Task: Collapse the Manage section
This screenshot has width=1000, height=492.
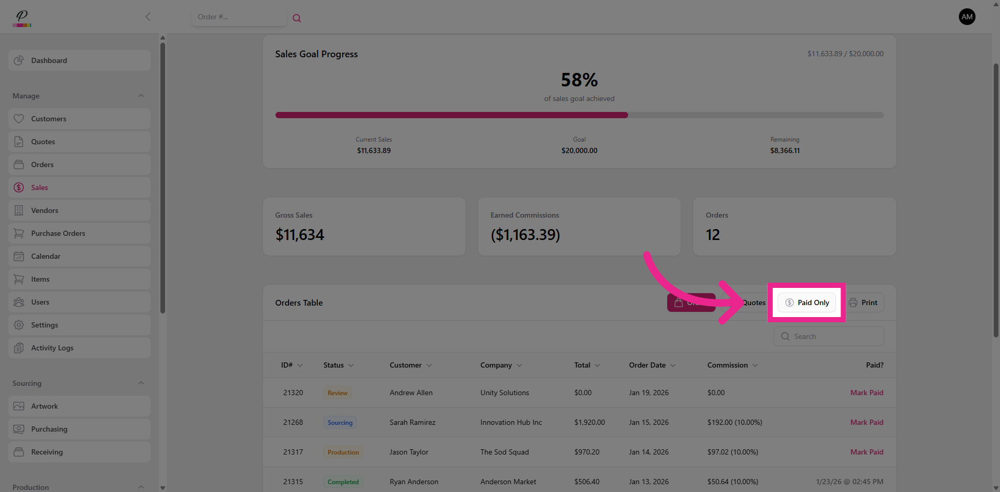Action: click(x=141, y=96)
